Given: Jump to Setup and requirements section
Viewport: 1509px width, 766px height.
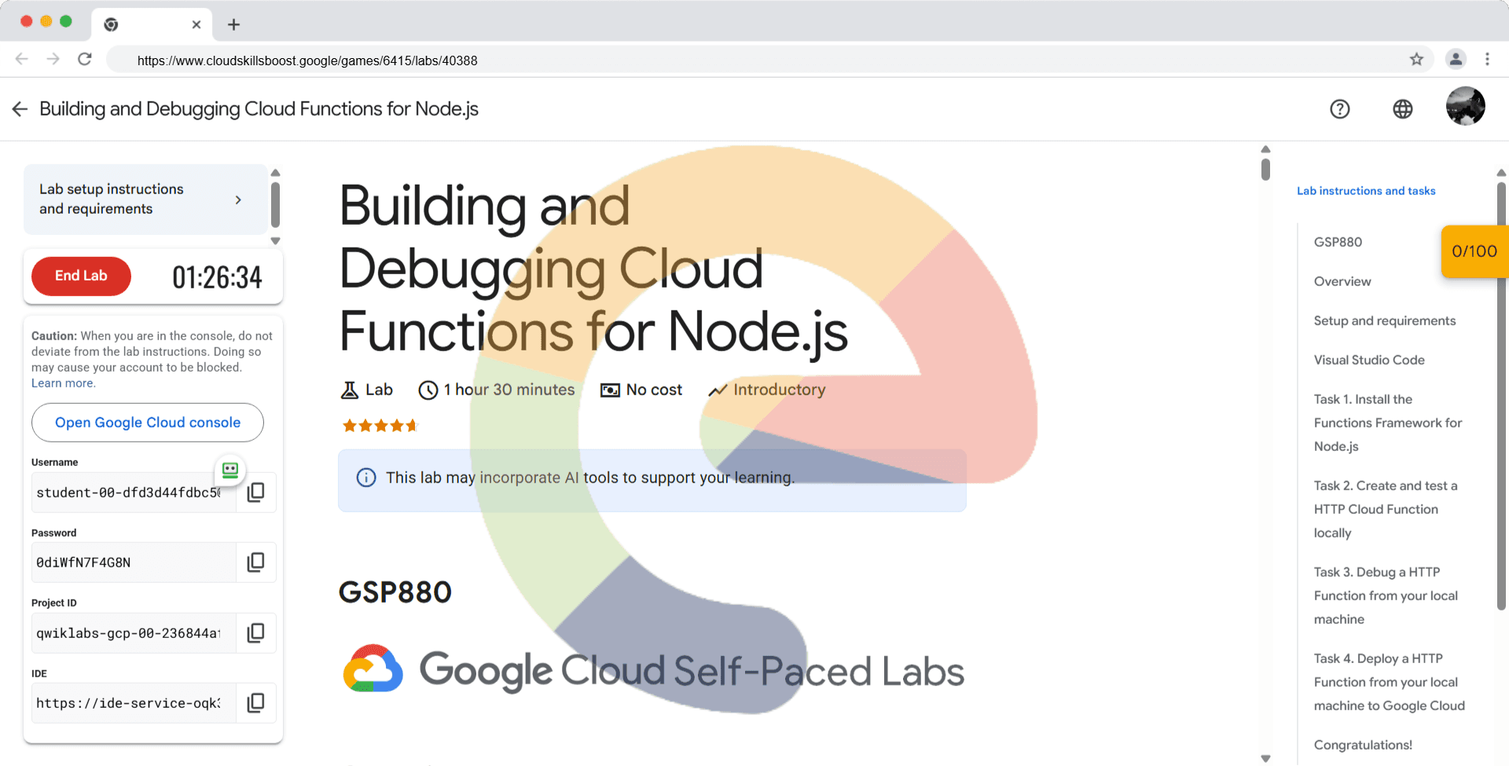Looking at the screenshot, I should point(1385,321).
